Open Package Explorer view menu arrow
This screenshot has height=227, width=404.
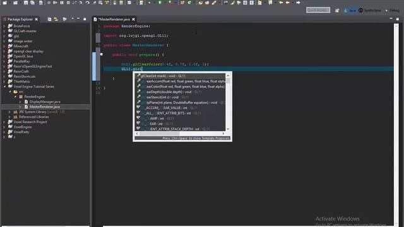pos(73,19)
